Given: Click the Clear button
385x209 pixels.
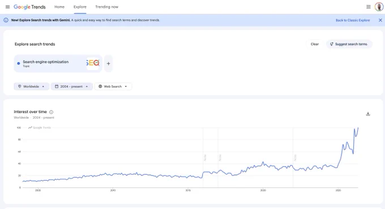Looking at the screenshot, I should coord(315,44).
